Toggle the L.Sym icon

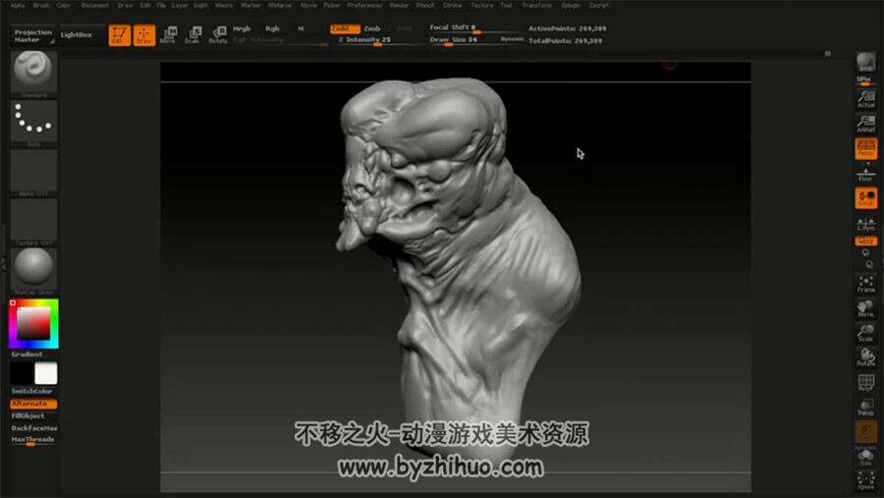tap(866, 223)
